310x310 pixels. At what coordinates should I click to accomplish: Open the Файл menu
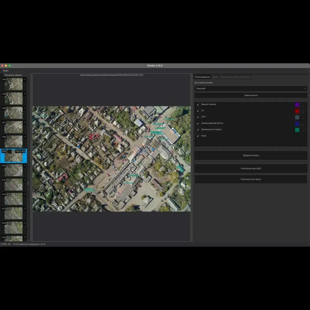tap(6, 71)
